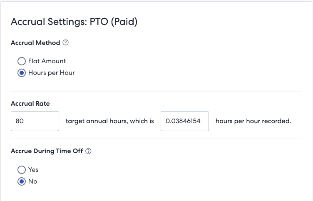Focus the target annual hours field showing 80
The height and width of the screenshot is (201, 313).
35,121
